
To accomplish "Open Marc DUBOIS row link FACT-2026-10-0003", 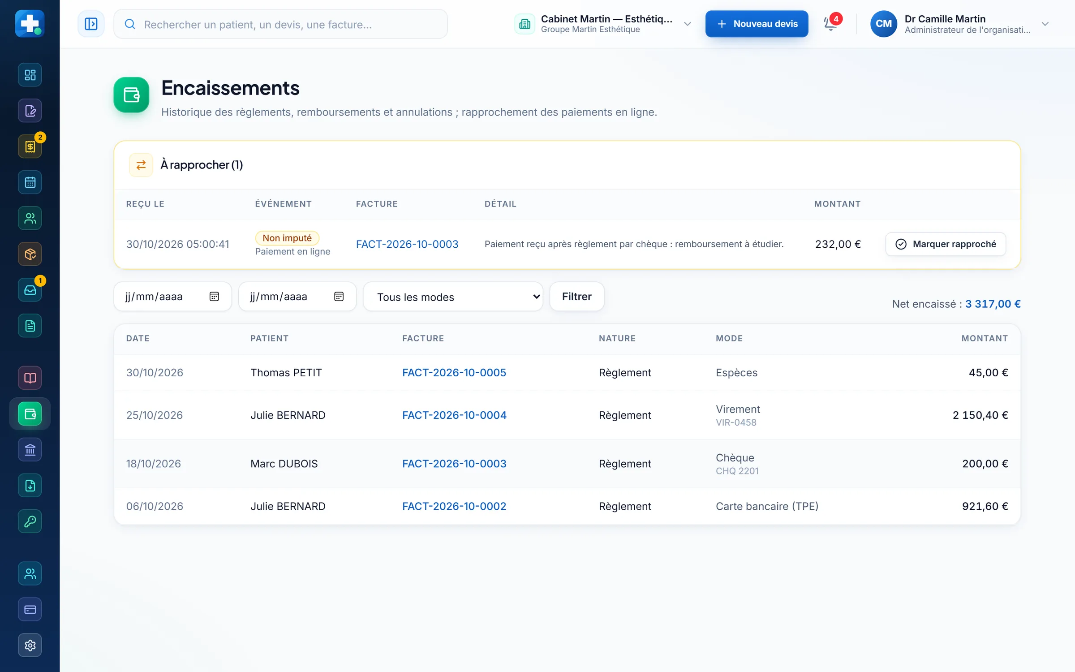I will (454, 464).
